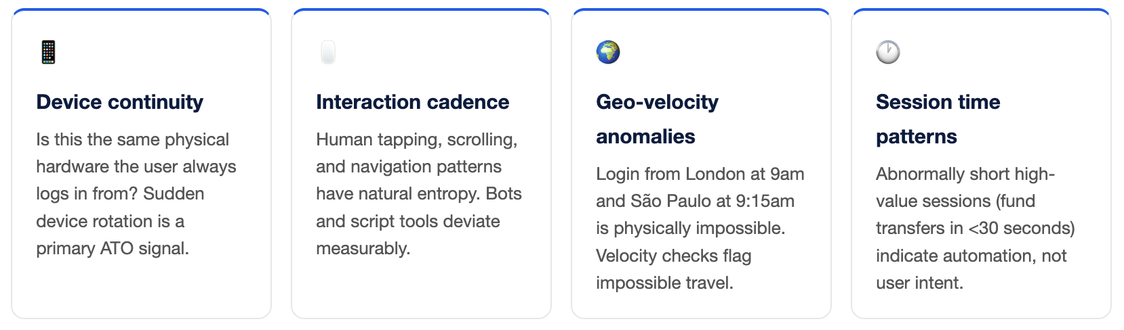Click the Session time patterns description text
The width and height of the screenshot is (1124, 330).
(975, 228)
